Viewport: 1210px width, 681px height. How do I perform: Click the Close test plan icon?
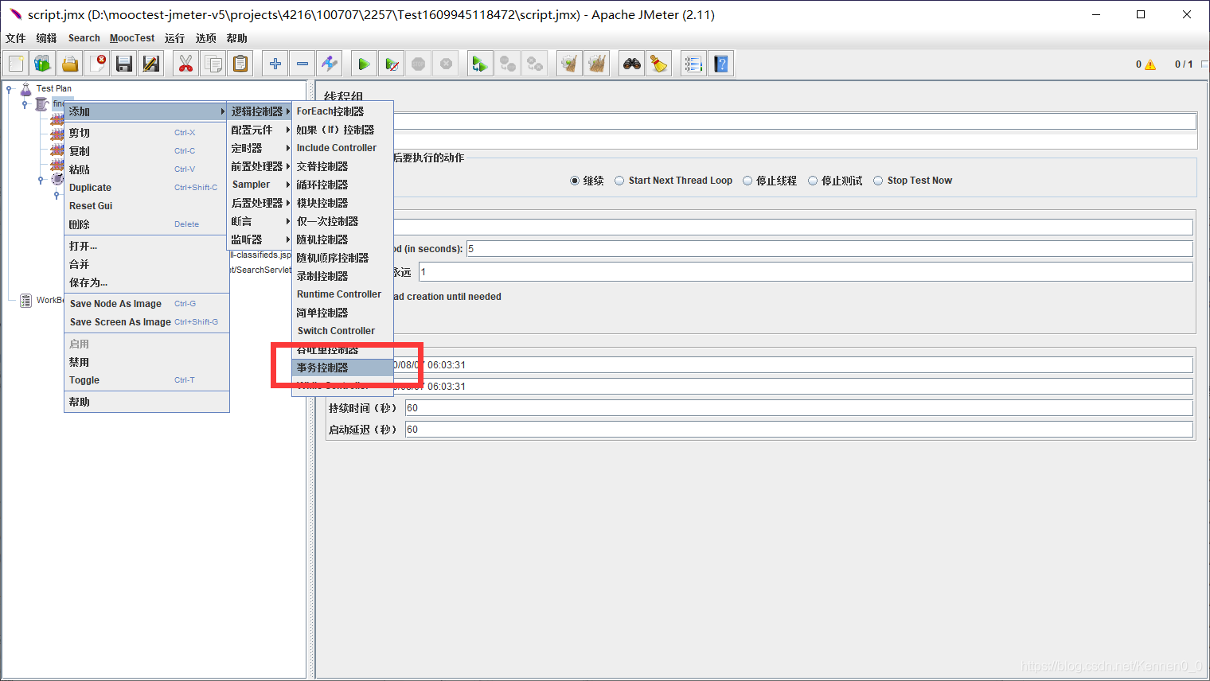click(97, 64)
